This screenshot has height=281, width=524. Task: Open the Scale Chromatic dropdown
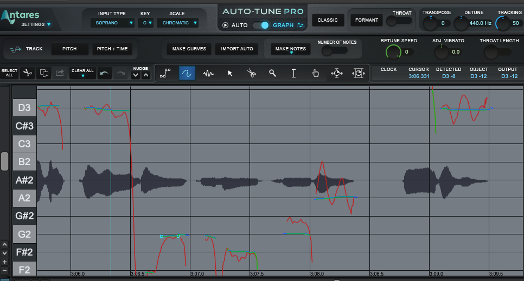(177, 23)
